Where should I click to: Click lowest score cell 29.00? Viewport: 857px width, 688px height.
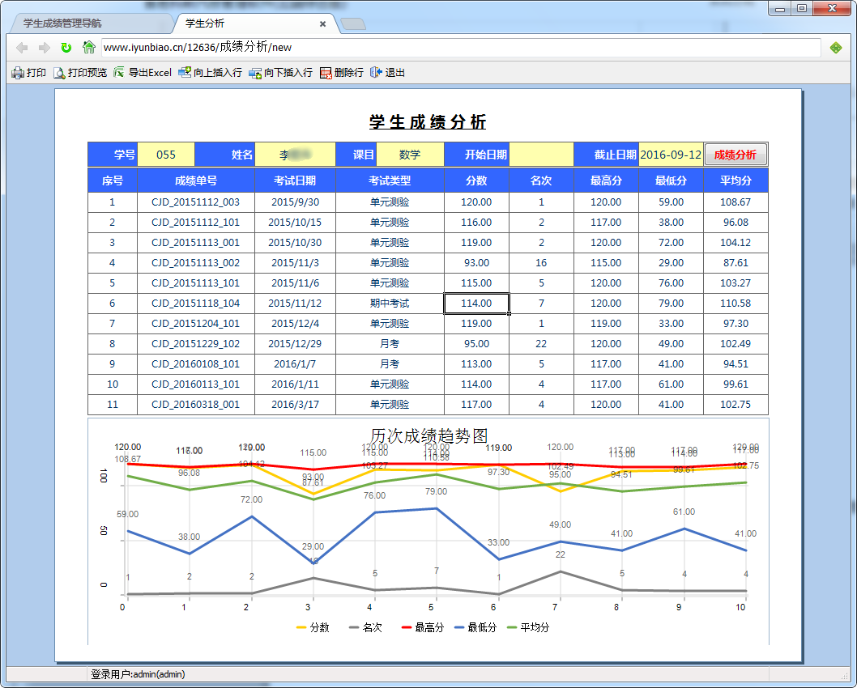click(671, 262)
